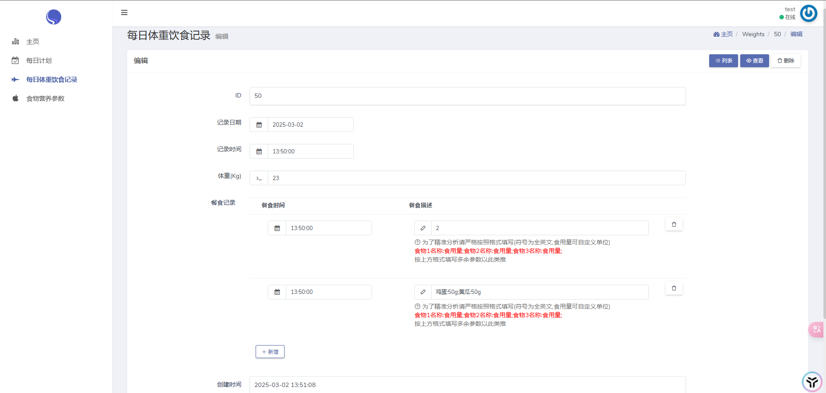Click second meal time field 13:50:00
The image size is (826, 393).
tap(329, 292)
